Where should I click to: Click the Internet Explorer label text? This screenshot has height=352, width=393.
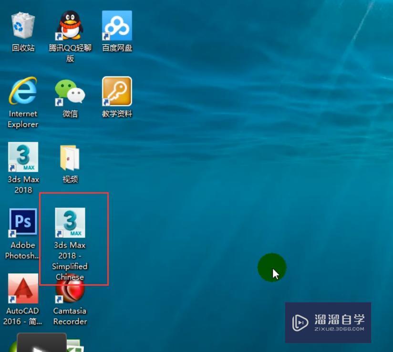[23, 119]
